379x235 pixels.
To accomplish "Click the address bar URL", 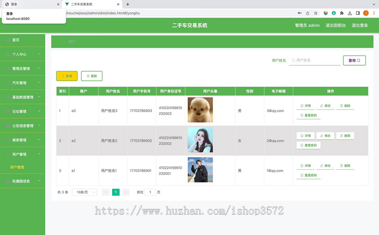I will pos(103,13).
